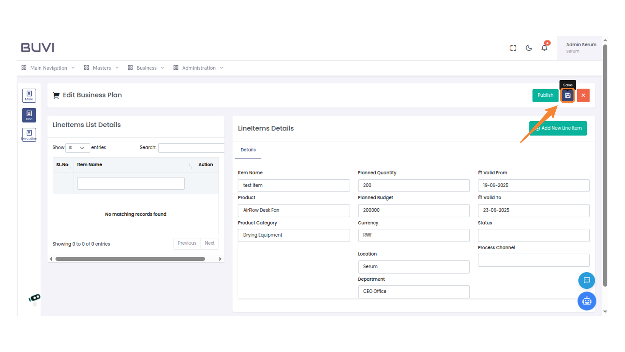Switch to the Details tab
625x352 pixels.
[248, 150]
